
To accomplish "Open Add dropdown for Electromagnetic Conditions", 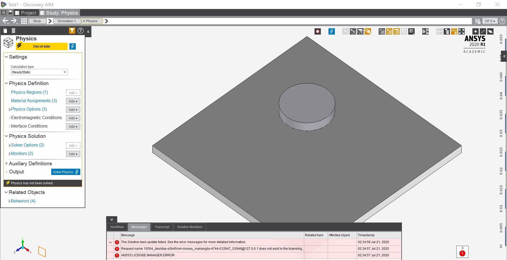I will click(x=73, y=118).
